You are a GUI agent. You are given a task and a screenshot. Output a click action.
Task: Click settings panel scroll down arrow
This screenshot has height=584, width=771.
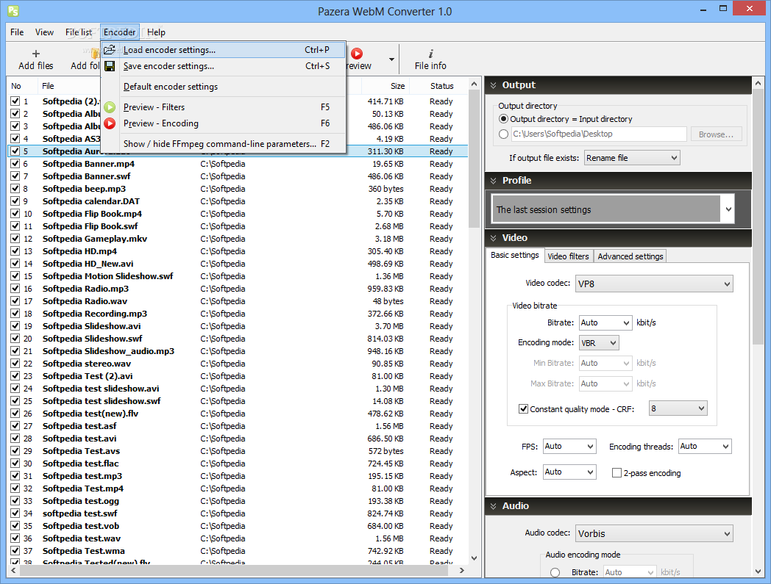pos(758,572)
